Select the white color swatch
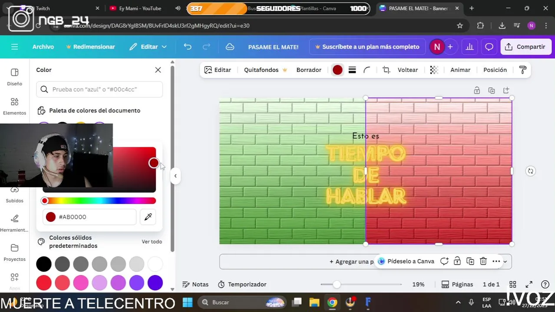555x312 pixels. (x=155, y=264)
